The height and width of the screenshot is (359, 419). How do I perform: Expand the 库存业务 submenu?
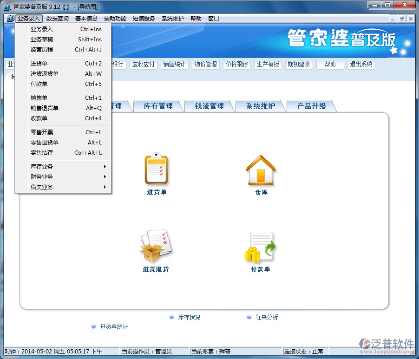click(x=66, y=166)
